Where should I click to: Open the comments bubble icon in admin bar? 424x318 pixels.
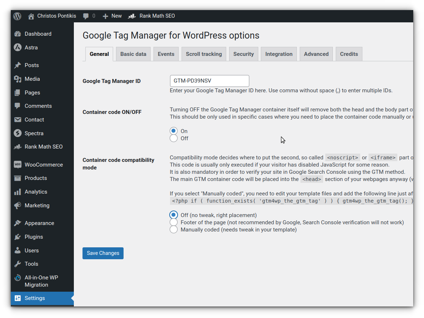(86, 16)
